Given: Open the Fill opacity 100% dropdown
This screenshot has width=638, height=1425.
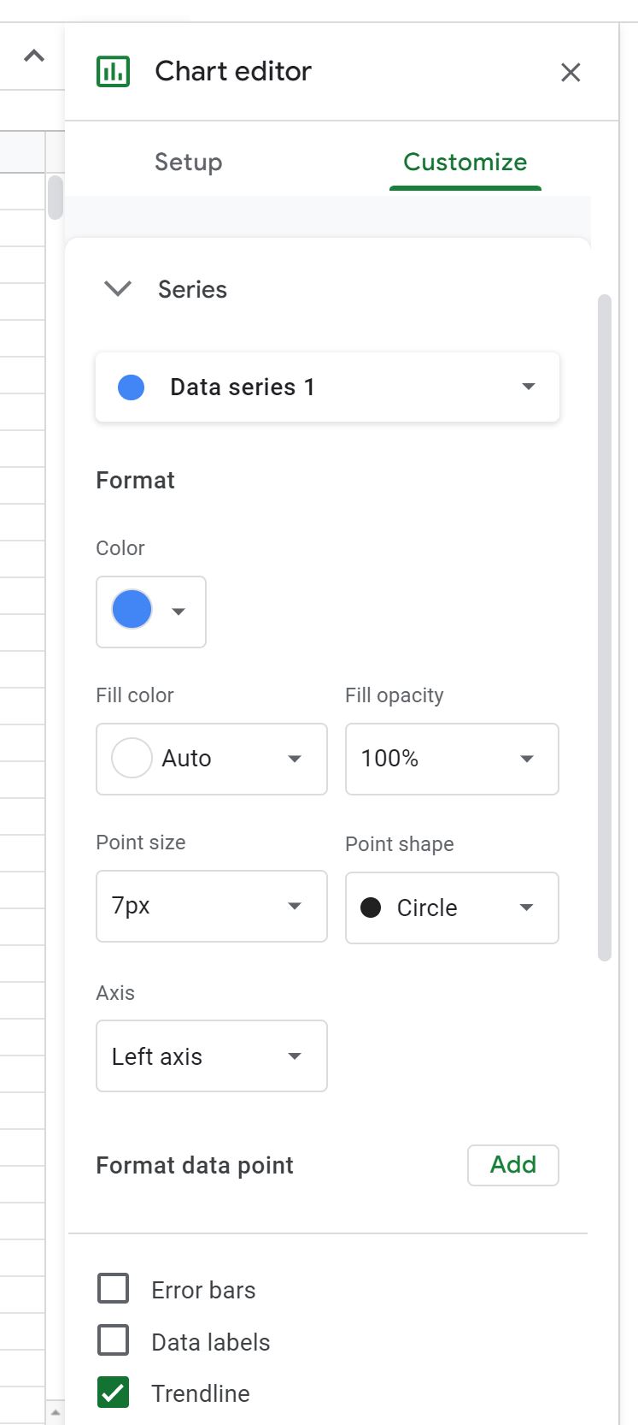Looking at the screenshot, I should (x=452, y=759).
